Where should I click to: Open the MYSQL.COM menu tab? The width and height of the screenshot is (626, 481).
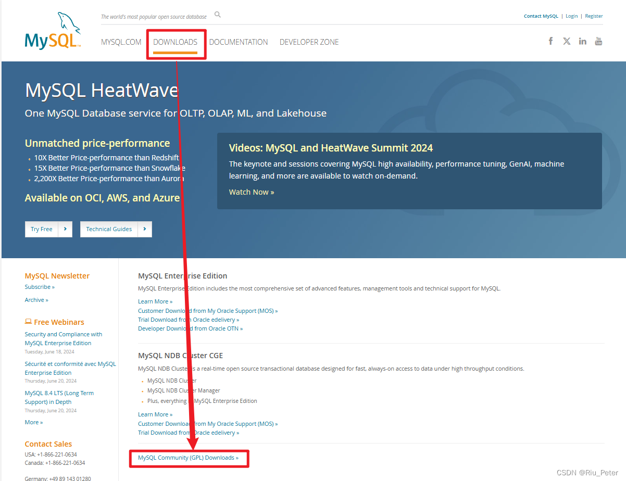click(x=121, y=42)
